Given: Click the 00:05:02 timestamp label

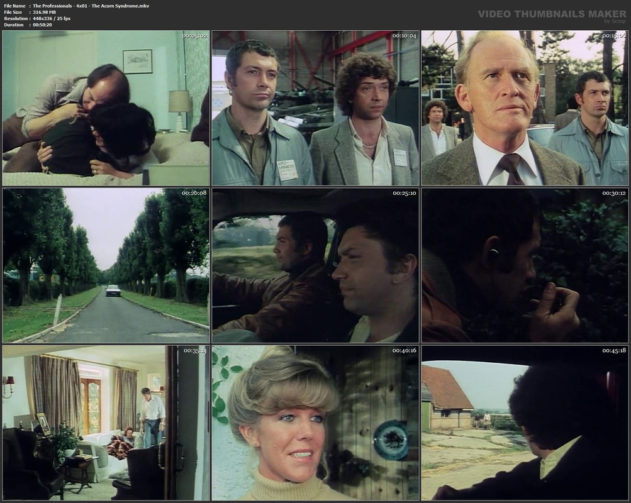Looking at the screenshot, I should (x=195, y=36).
